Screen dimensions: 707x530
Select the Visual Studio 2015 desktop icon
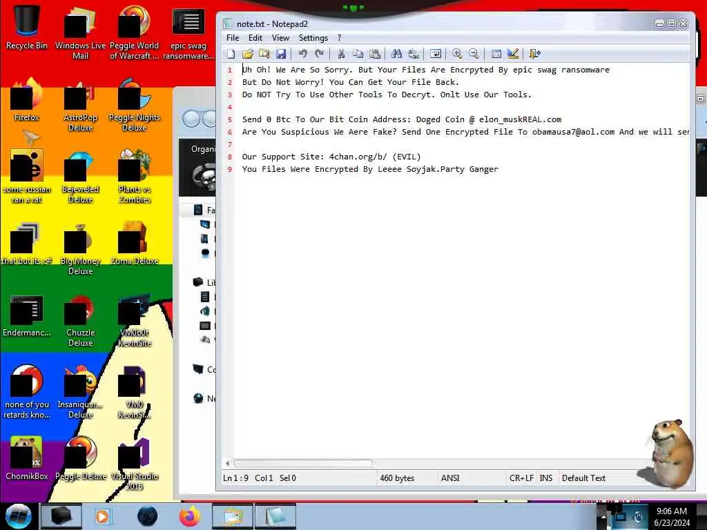135,464
